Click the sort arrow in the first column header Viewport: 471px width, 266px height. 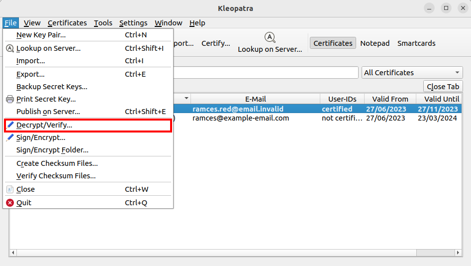[187, 99]
